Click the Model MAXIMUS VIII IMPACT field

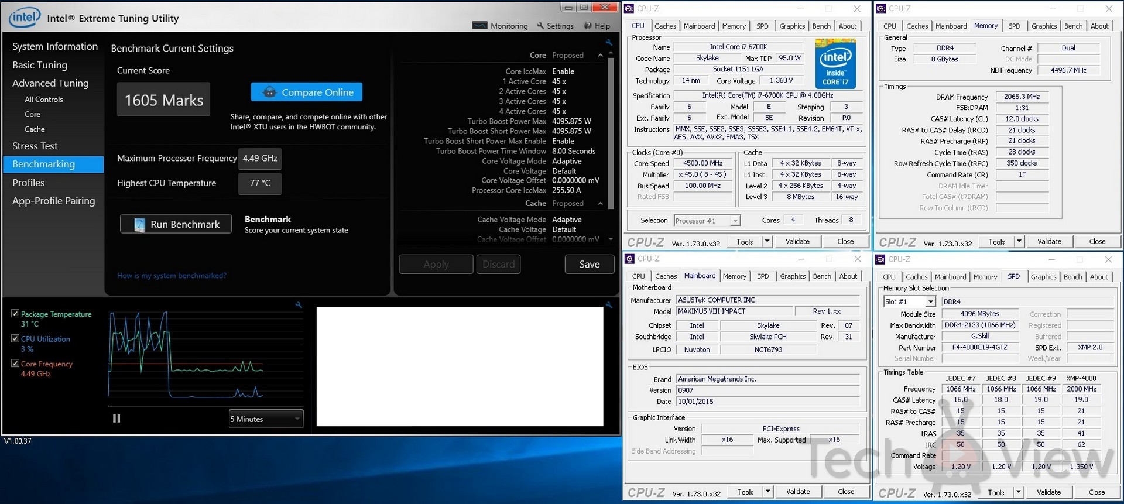735,311
